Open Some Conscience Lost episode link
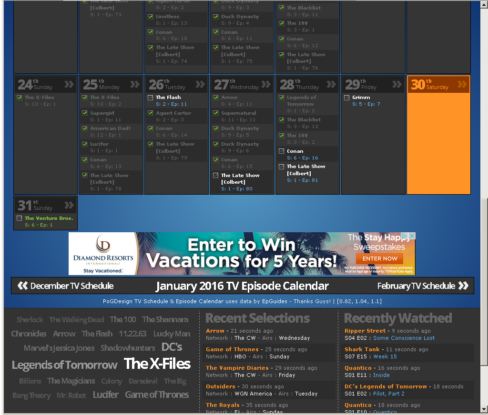Image resolution: width=488 pixels, height=415 pixels. coord(404,338)
